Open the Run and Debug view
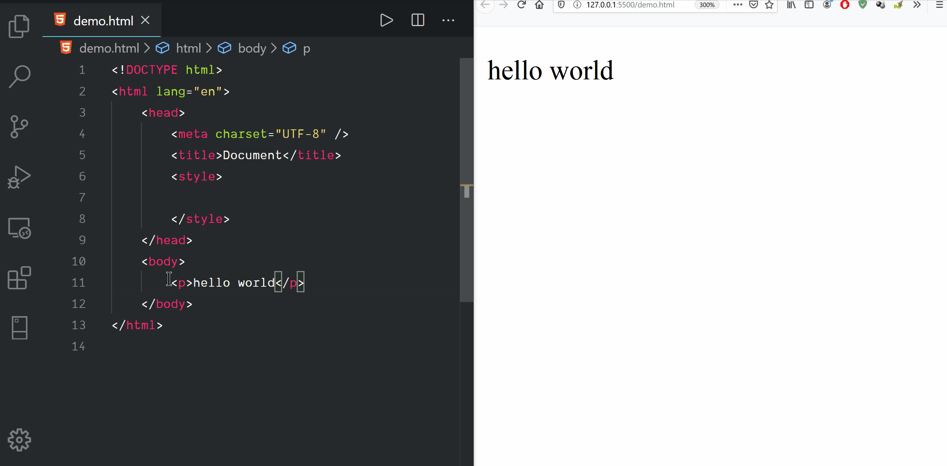Image resolution: width=947 pixels, height=466 pixels. pos(19,177)
